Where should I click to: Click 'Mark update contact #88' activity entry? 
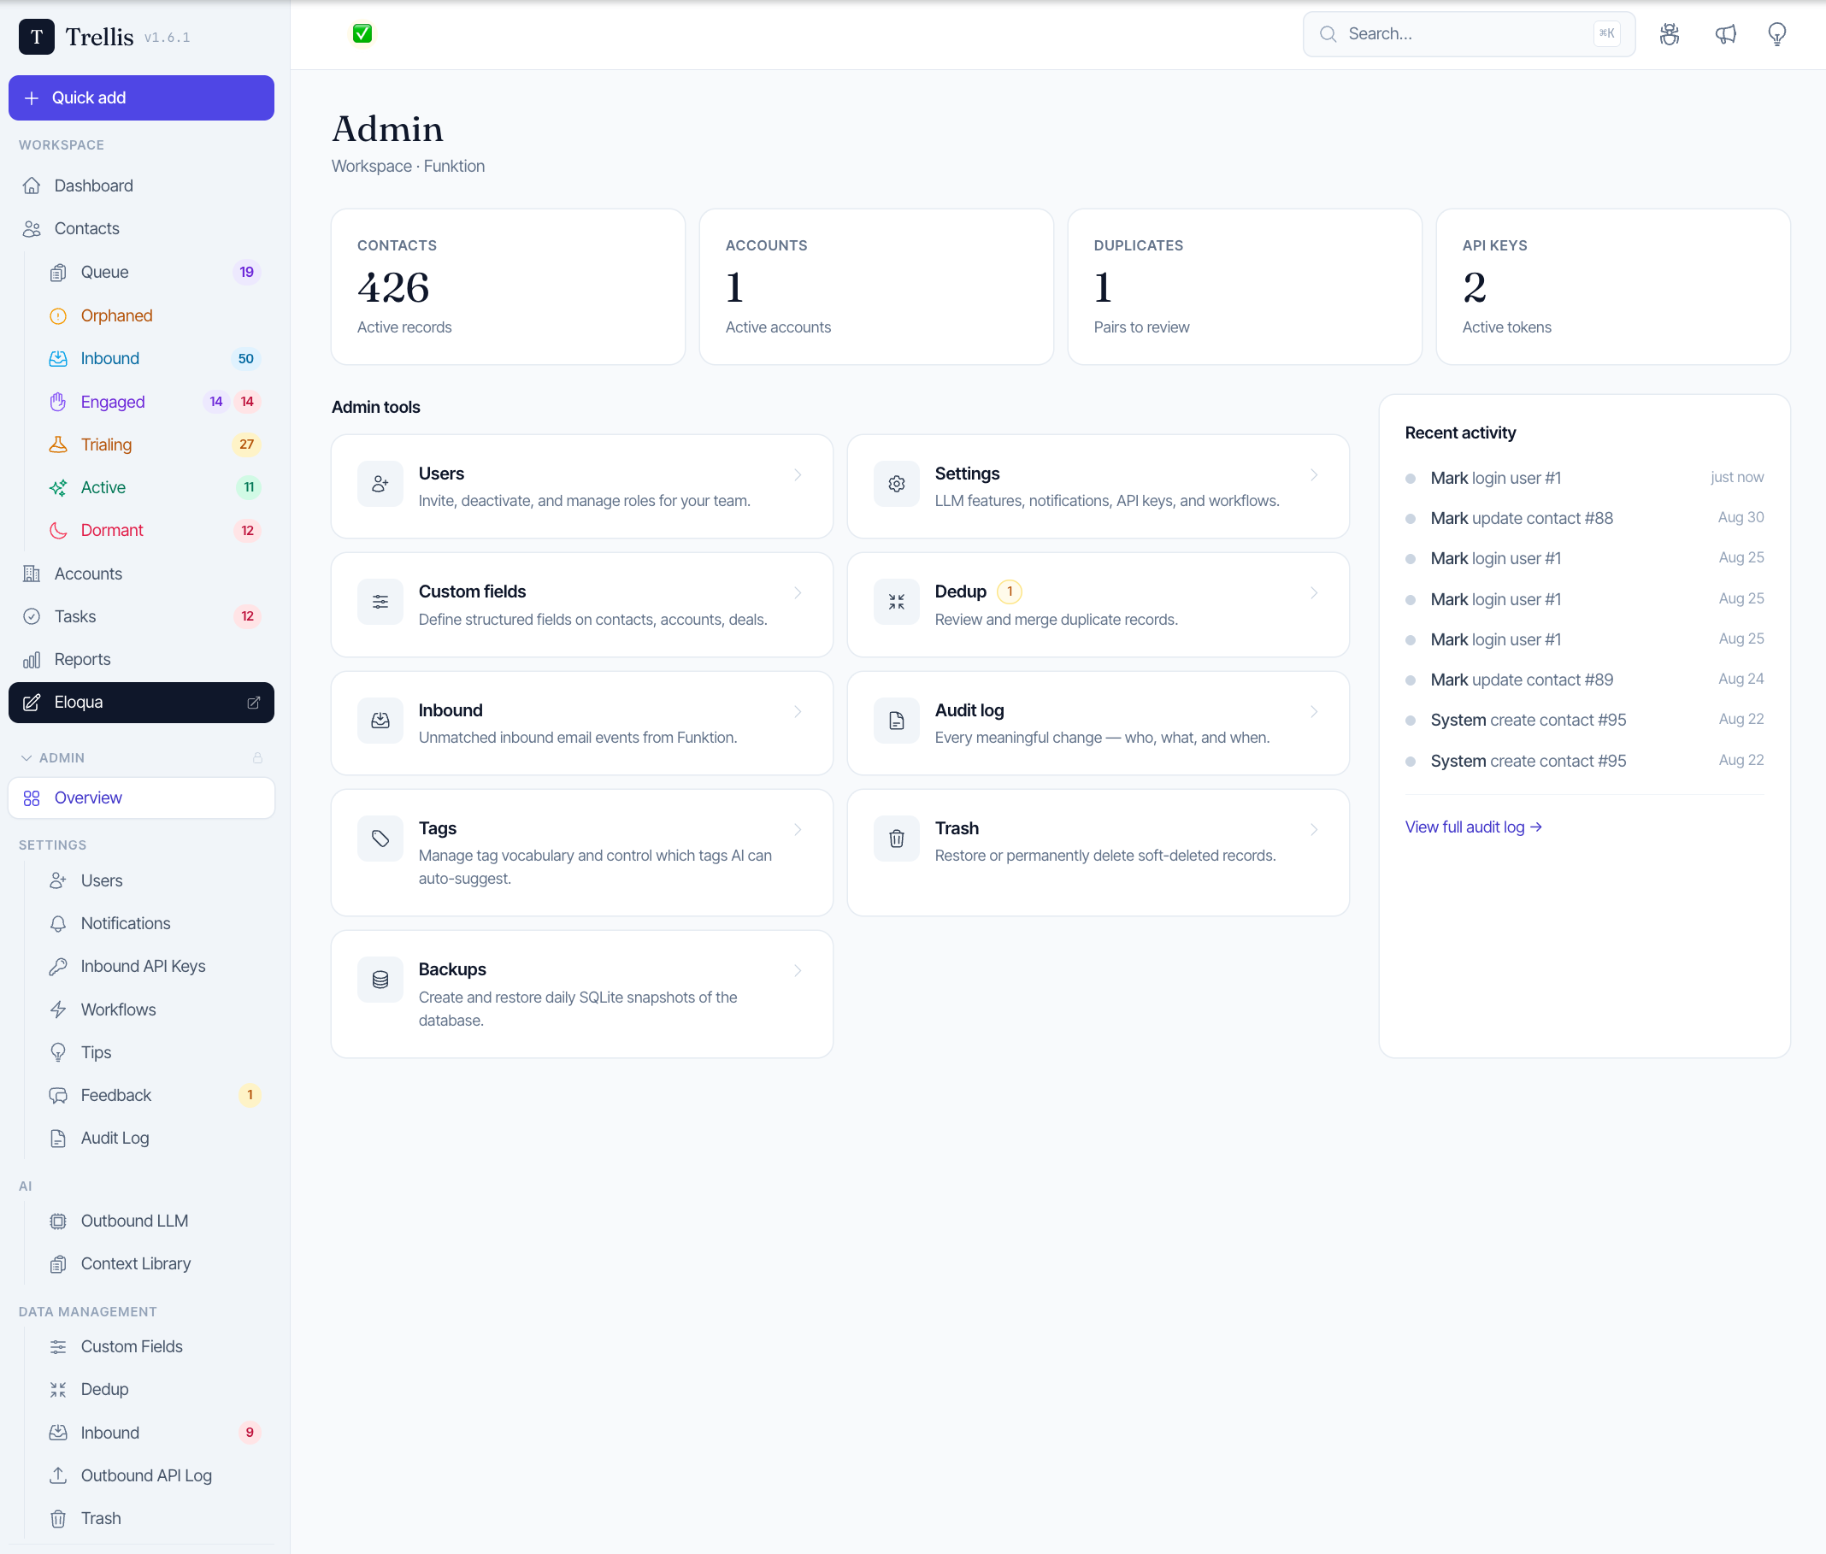(1584, 519)
